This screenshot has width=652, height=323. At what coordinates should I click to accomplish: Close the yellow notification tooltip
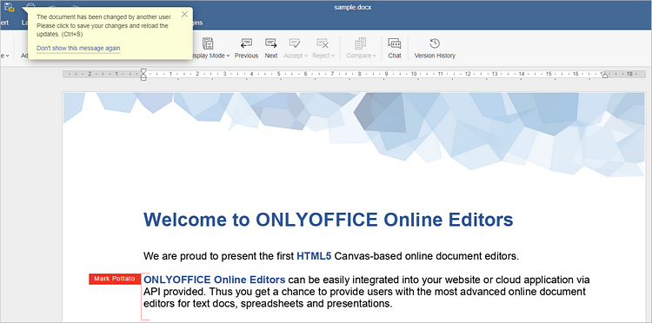[x=184, y=15]
